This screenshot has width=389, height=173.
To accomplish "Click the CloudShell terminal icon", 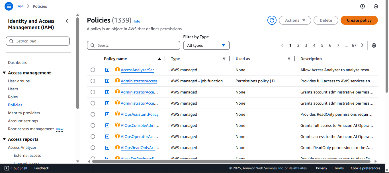I will [x=7, y=168].
